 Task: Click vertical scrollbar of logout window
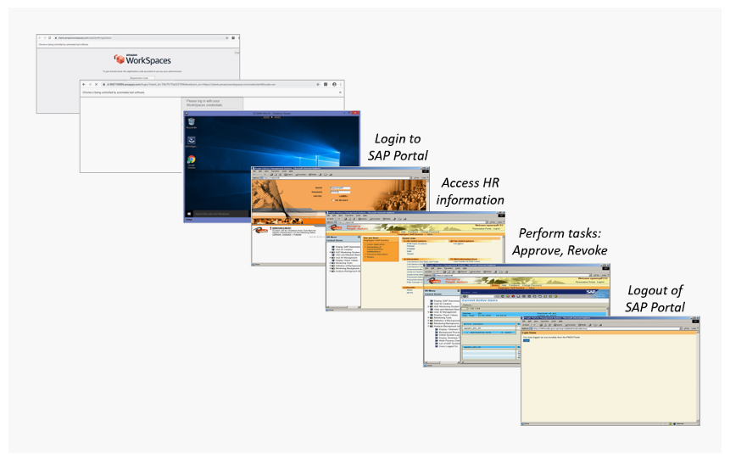click(698, 377)
